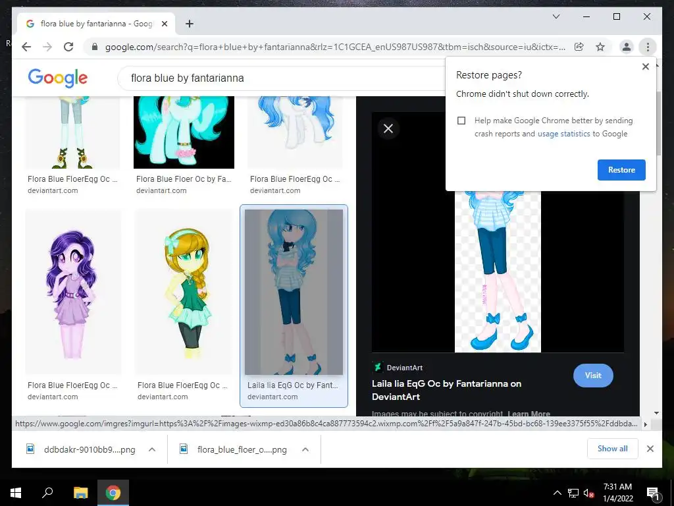Share this page via address bar icon
Viewport: 674px width, 506px height.
click(x=579, y=47)
